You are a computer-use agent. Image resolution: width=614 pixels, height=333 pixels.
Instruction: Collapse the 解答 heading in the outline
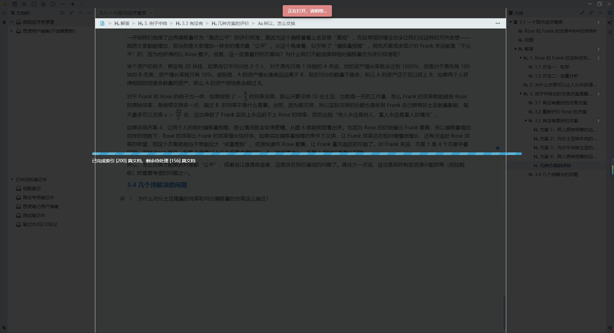tap(516, 49)
